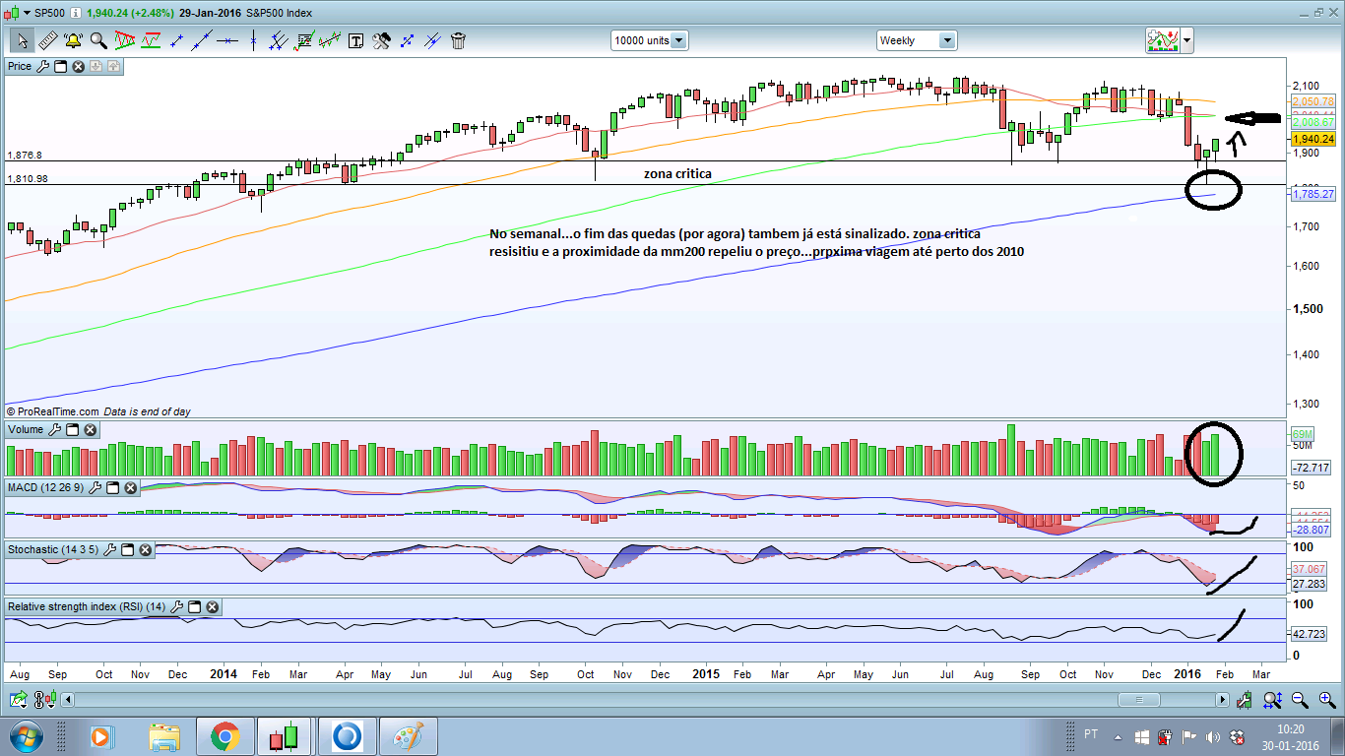Screen dimensions: 1345x756
Task: Open the hammer and wrench settings tool
Action: 381,40
